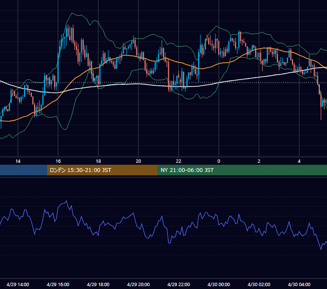Viewport: 327px width, 289px height.
Task: Click the time axis label 22
Action: tap(178, 161)
